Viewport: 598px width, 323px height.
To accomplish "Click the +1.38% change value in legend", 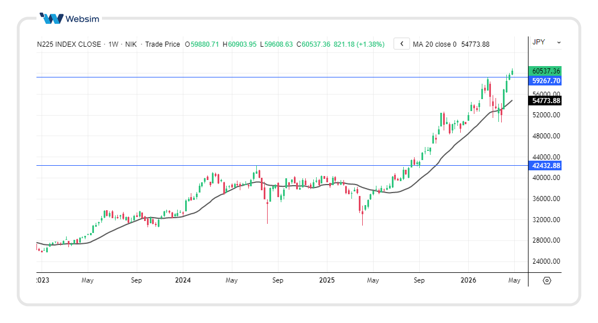I will 371,44.
